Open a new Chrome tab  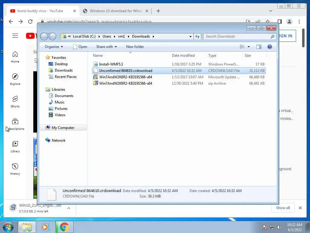[x=158, y=11]
